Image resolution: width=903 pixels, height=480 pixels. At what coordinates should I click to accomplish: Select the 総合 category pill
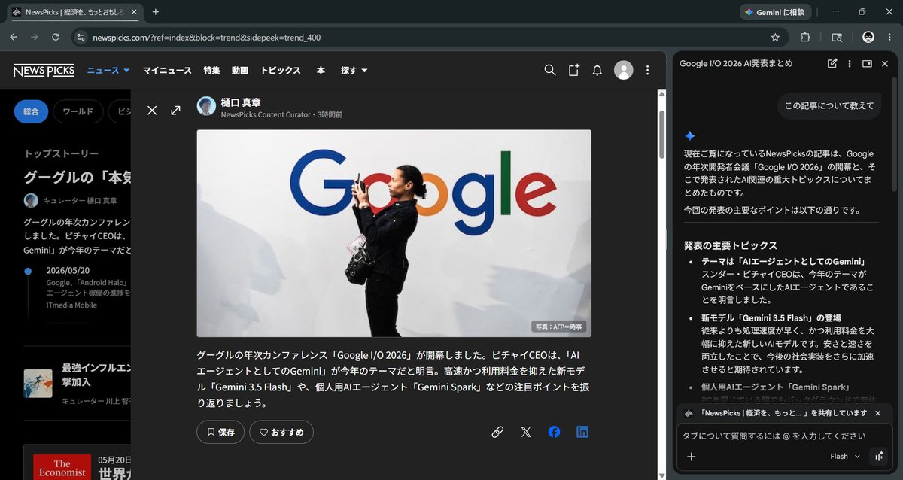tap(31, 111)
